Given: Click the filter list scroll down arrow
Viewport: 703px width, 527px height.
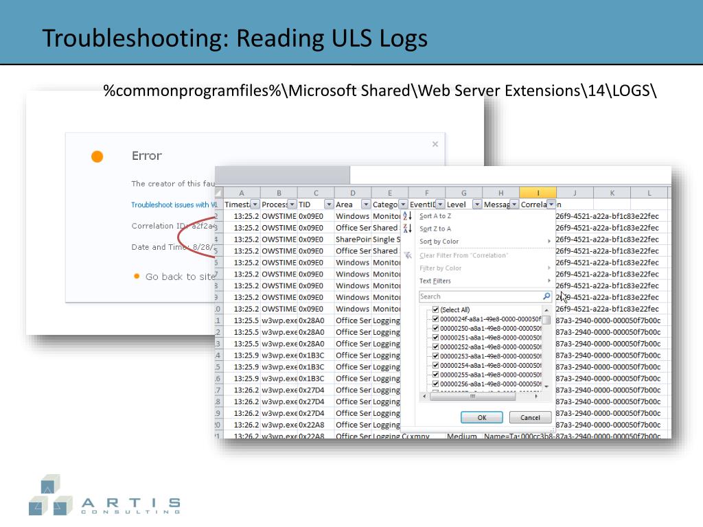Looking at the screenshot, I should (x=546, y=387).
